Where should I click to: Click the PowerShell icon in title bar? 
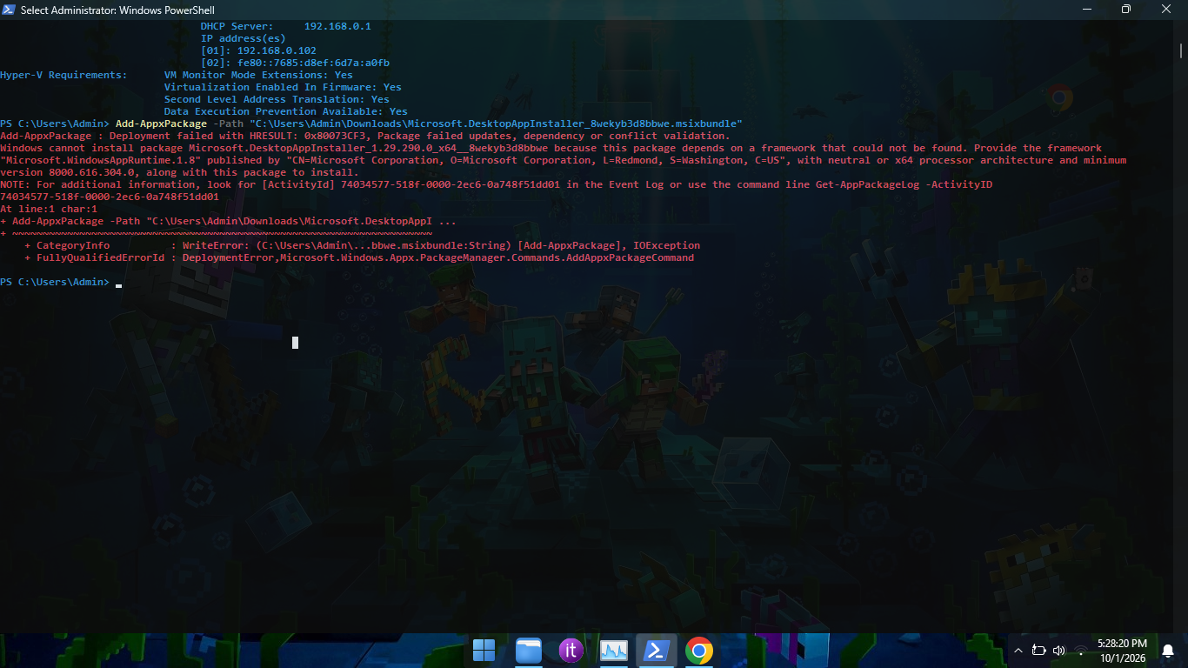click(10, 10)
